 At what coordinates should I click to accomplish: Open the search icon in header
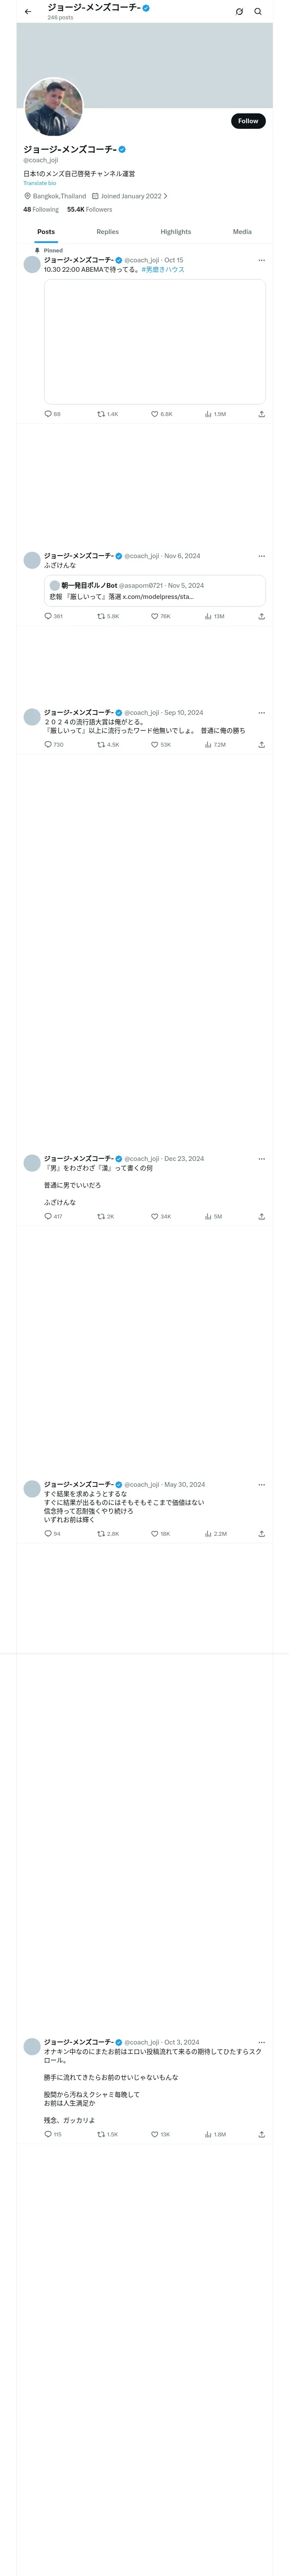tap(258, 12)
